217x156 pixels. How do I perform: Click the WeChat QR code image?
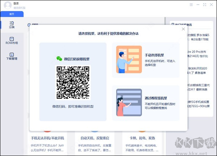pyautogui.click(x=73, y=83)
